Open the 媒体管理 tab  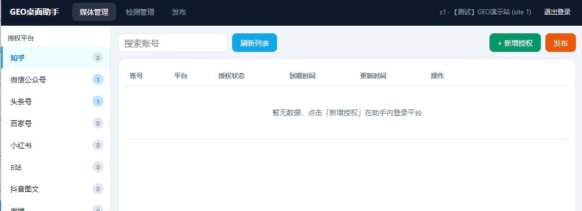pyautogui.click(x=94, y=12)
